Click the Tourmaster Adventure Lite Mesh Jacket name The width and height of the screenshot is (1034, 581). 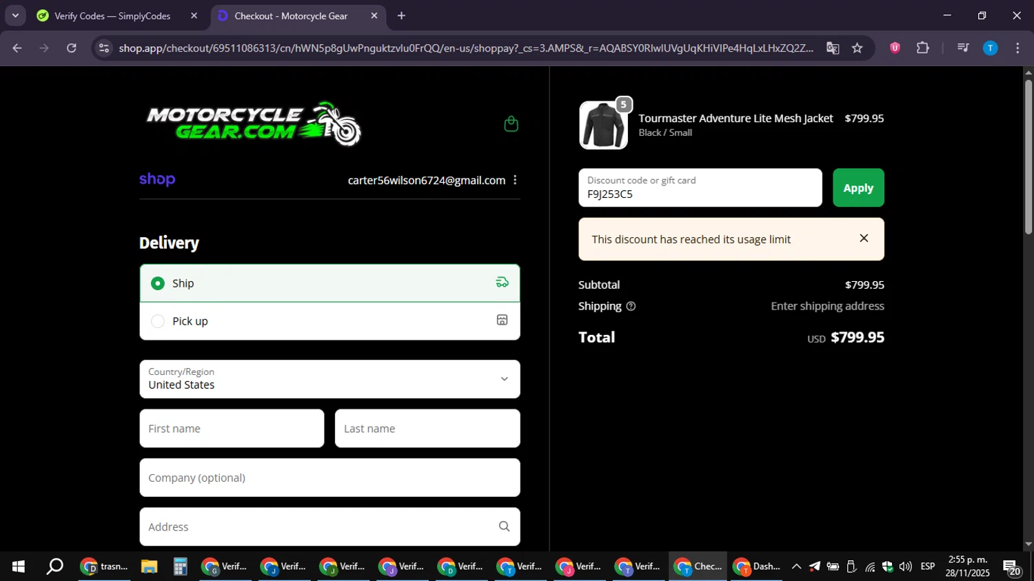coord(736,119)
